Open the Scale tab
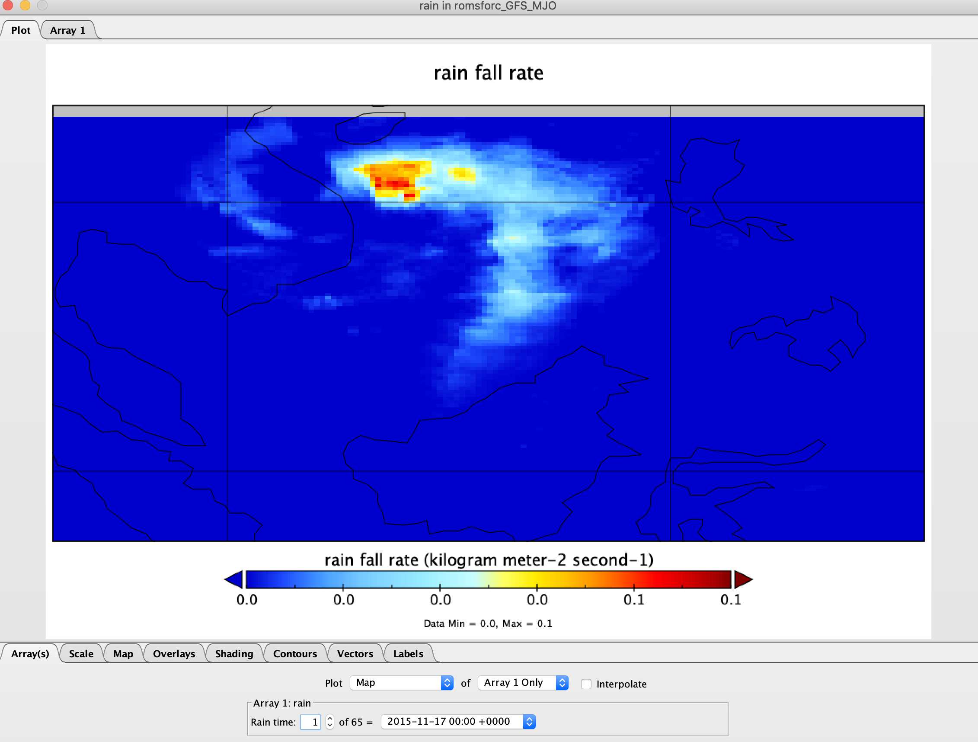Image resolution: width=978 pixels, height=742 pixels. coord(81,653)
